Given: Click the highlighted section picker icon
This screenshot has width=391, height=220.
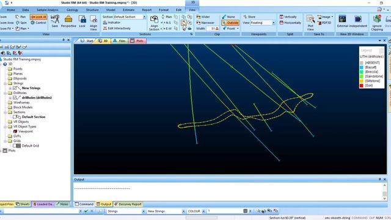Looking at the screenshot, I should click(184, 23).
